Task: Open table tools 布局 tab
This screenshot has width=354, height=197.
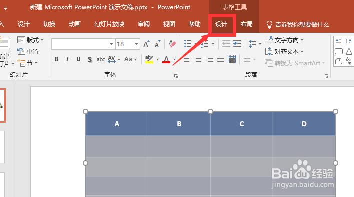Action: coord(246,24)
